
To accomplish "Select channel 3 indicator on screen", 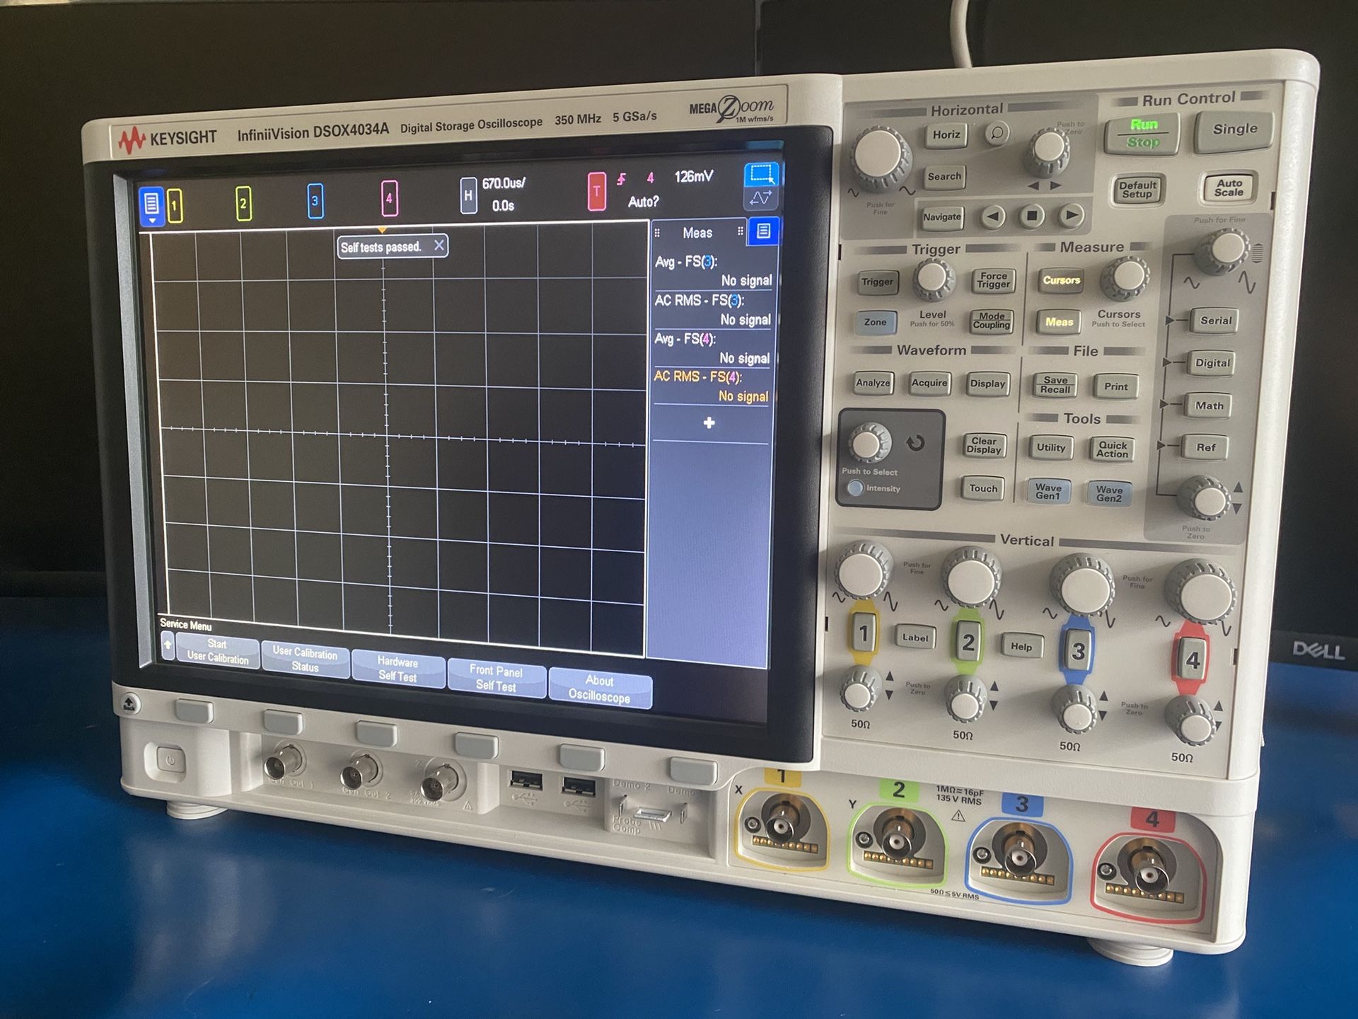I will (x=315, y=201).
